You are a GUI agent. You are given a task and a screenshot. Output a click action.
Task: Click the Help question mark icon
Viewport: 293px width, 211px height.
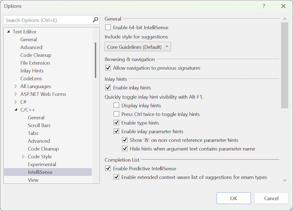[263, 6]
